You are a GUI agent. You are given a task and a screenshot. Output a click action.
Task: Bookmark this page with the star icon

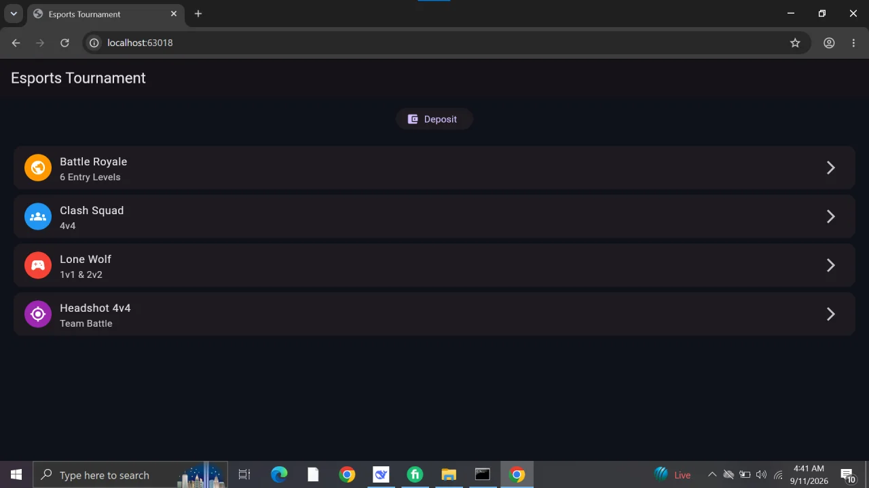(x=795, y=43)
